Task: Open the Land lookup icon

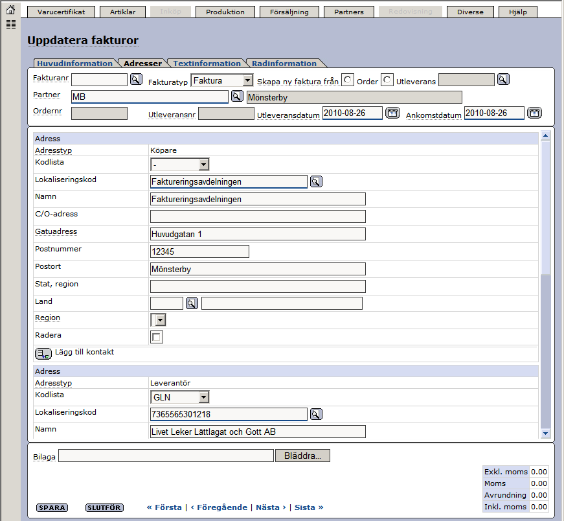Action: [x=192, y=303]
